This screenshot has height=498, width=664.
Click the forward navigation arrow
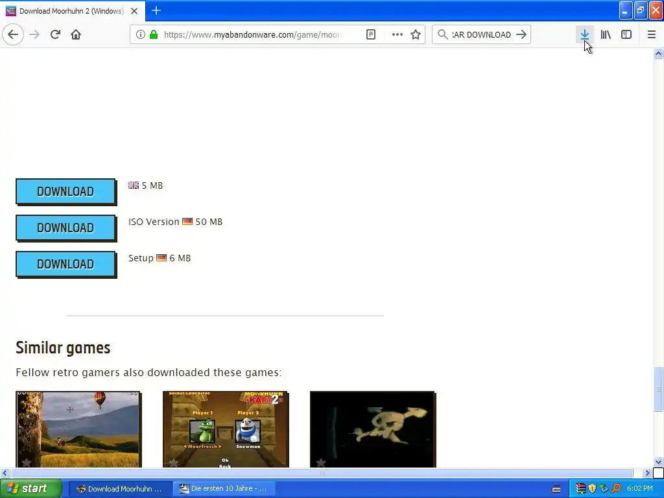click(x=34, y=34)
